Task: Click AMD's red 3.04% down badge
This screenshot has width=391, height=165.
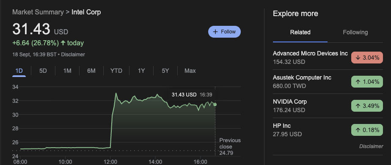Action: coord(367,58)
